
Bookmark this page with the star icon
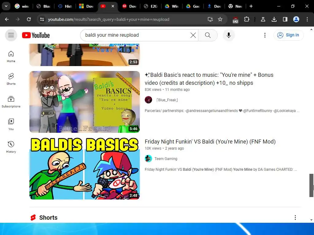coord(220,19)
